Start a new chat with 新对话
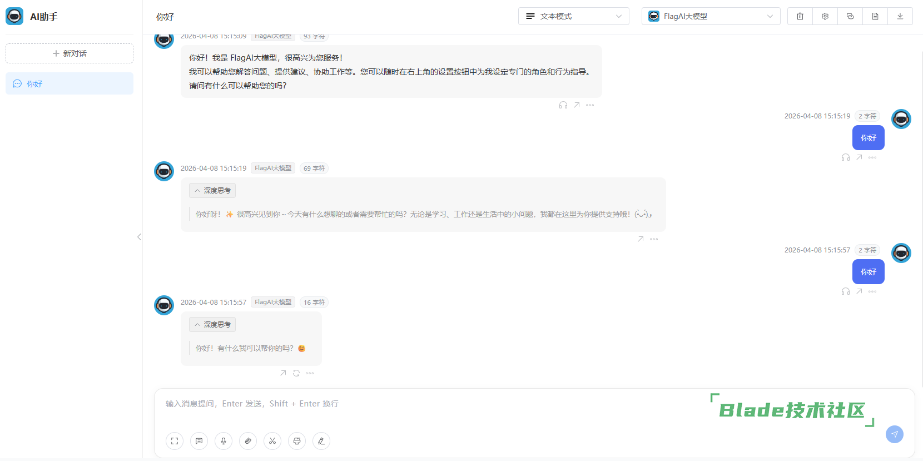This screenshot has height=461, width=923. click(x=70, y=53)
